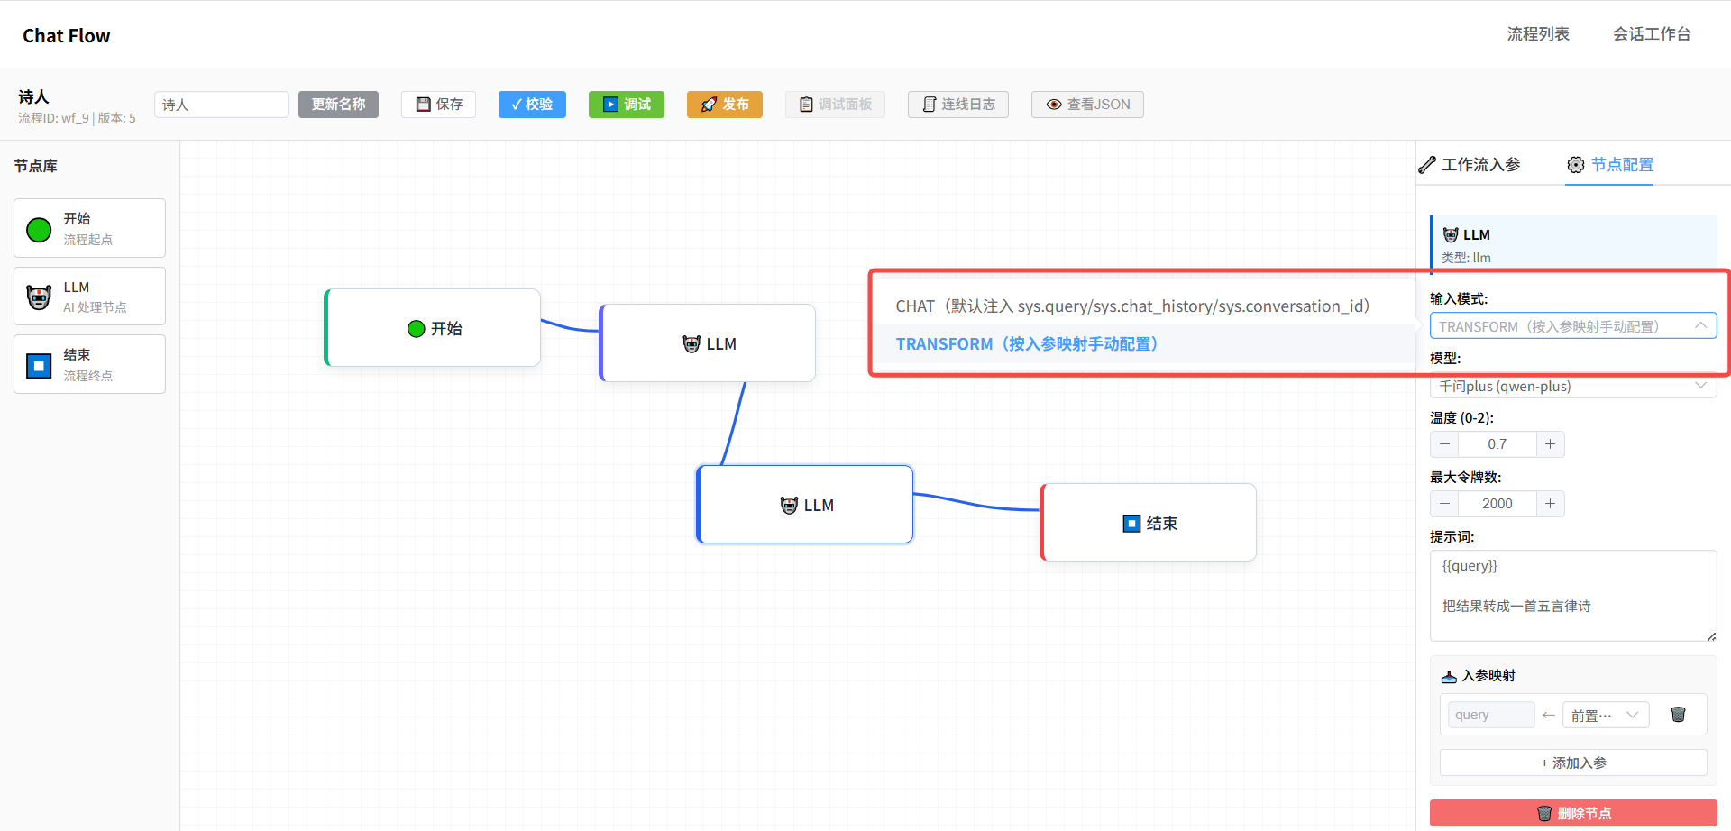1731x831 pixels.
Task: Click the 保存 save button
Action: pyautogui.click(x=439, y=105)
